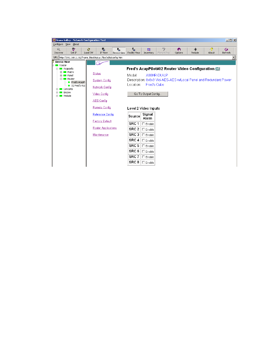
Task: Collapse the Acappella tree node
Action: coord(57,69)
